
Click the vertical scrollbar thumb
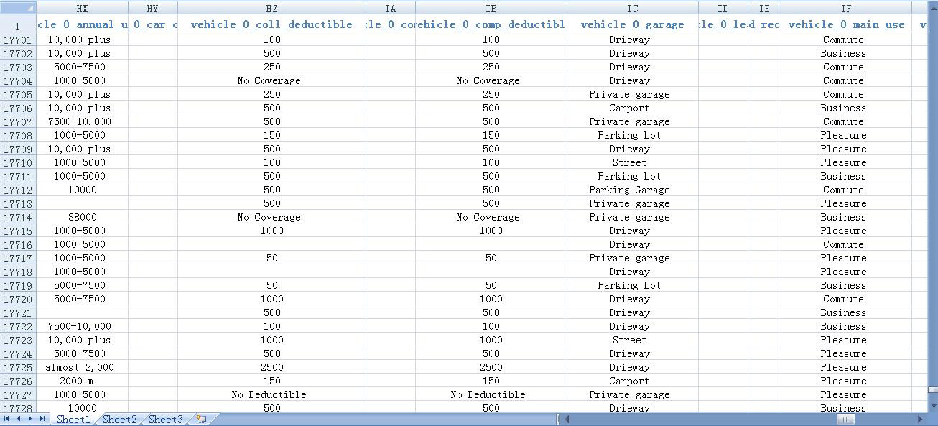coord(933,389)
